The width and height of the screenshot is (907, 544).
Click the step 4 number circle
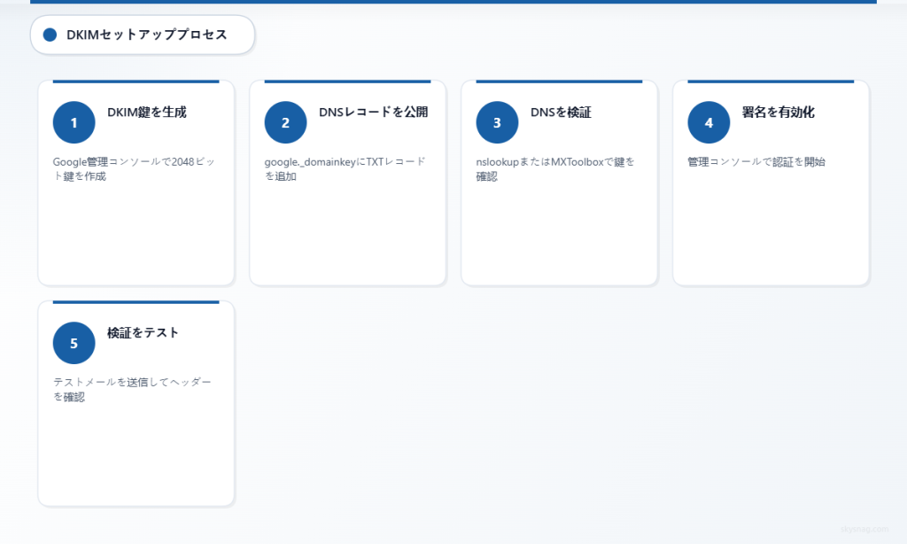click(709, 122)
